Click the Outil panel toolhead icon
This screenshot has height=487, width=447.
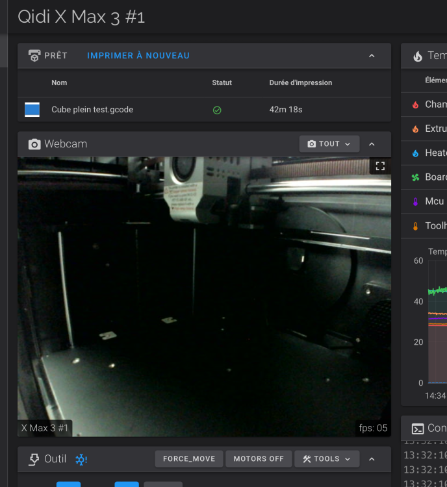coord(34,459)
